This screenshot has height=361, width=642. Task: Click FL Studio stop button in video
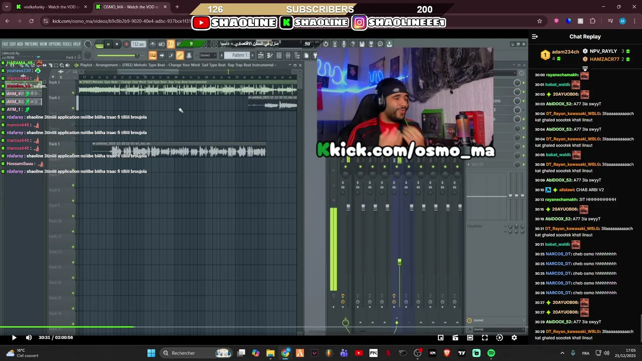tap(116, 44)
